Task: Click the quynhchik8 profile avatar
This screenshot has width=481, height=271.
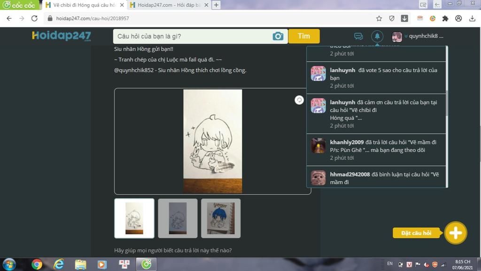Action: click(x=396, y=37)
